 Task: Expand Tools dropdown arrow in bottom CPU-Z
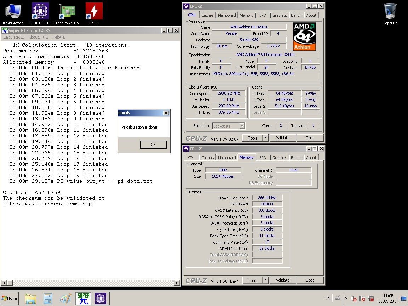[x=265, y=280]
